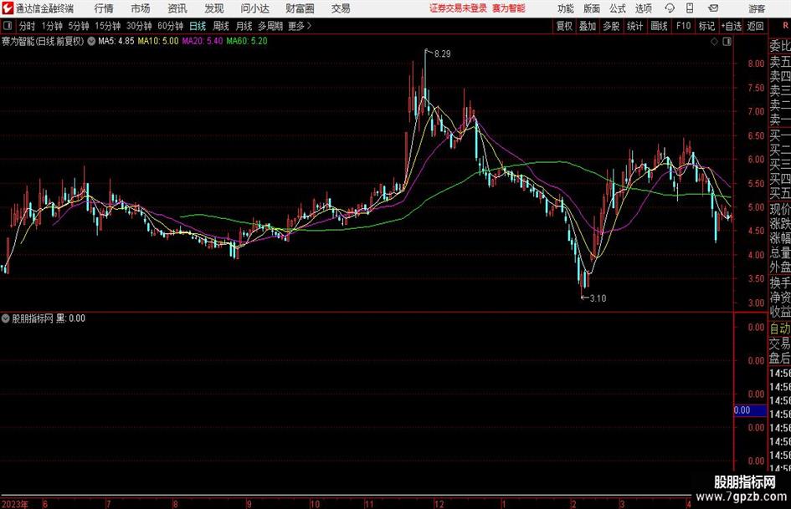Click the MA20: 5.40 indicator label

[x=203, y=41]
